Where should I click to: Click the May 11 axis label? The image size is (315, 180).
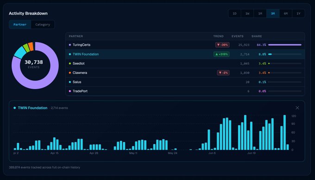pos(133,153)
